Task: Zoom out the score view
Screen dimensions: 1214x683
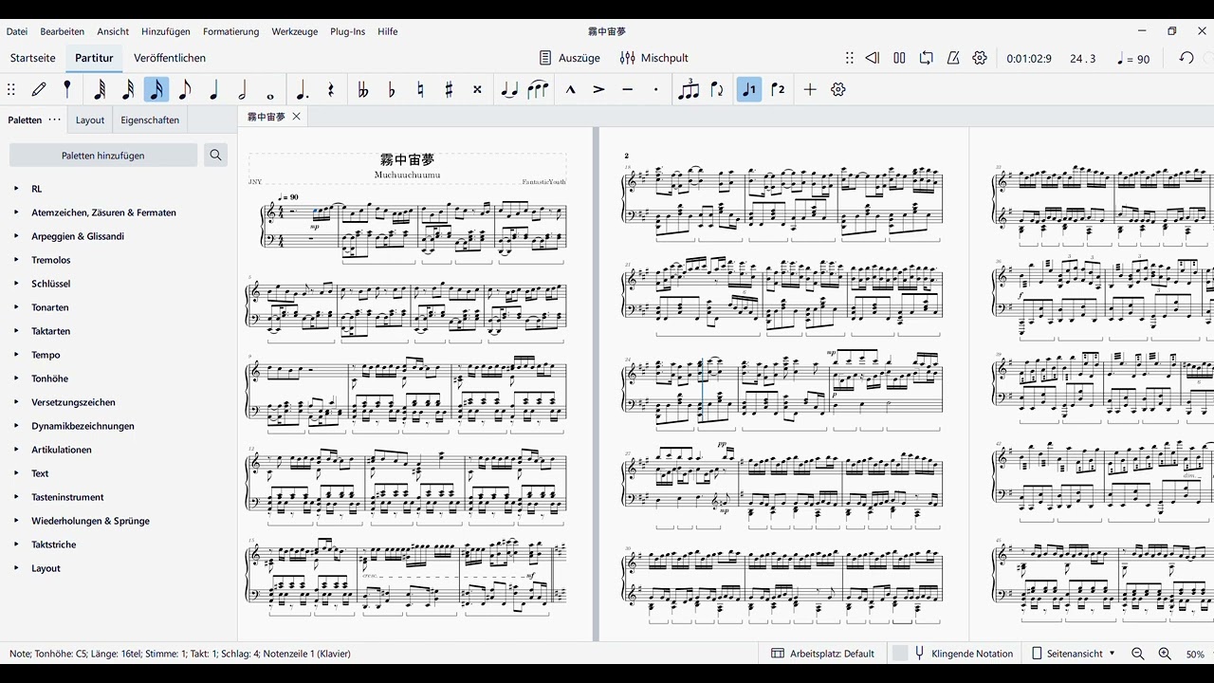Action: point(1138,654)
